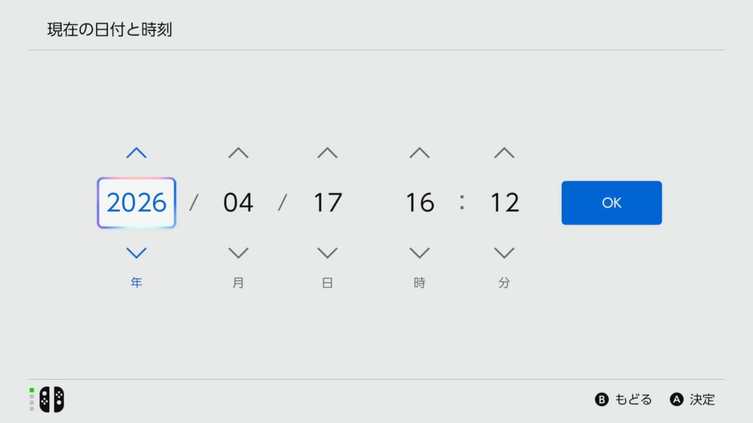Click the 年 label under the year
The width and height of the screenshot is (753, 423).
click(136, 283)
